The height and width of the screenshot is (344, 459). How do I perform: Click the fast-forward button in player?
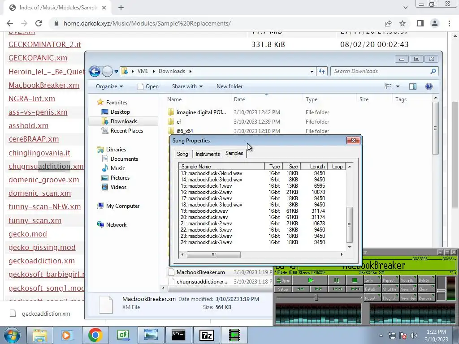tap(318, 289)
